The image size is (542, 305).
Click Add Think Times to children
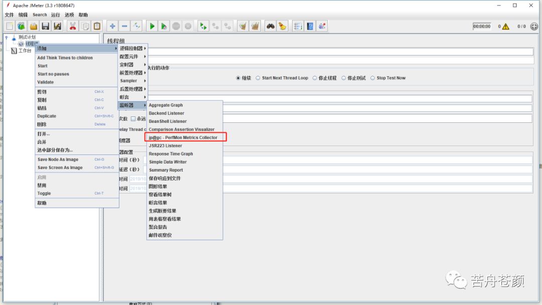[77, 58]
